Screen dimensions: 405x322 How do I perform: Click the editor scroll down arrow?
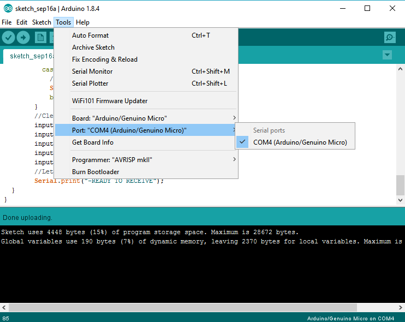pyautogui.click(x=400, y=200)
